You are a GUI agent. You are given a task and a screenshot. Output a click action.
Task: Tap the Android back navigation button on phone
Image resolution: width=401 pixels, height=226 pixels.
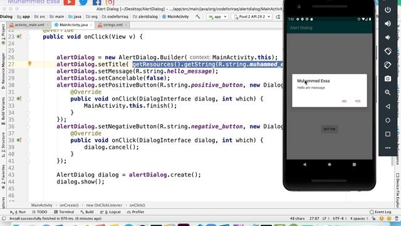point(305,164)
